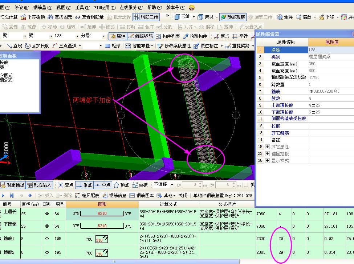Open 在线服务 menu
Viewport: 354px width, 264px height.
click(x=131, y=8)
